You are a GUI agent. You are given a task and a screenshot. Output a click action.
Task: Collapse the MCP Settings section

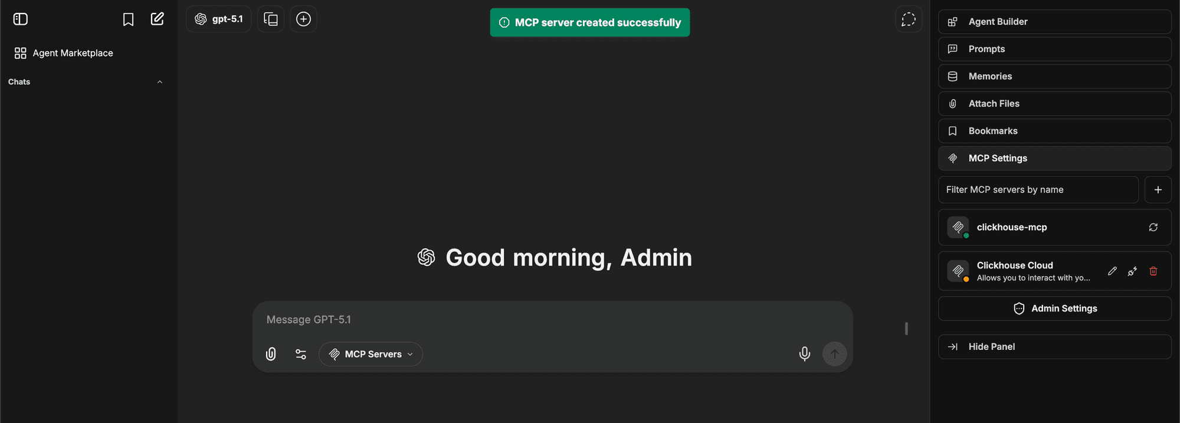point(1055,158)
